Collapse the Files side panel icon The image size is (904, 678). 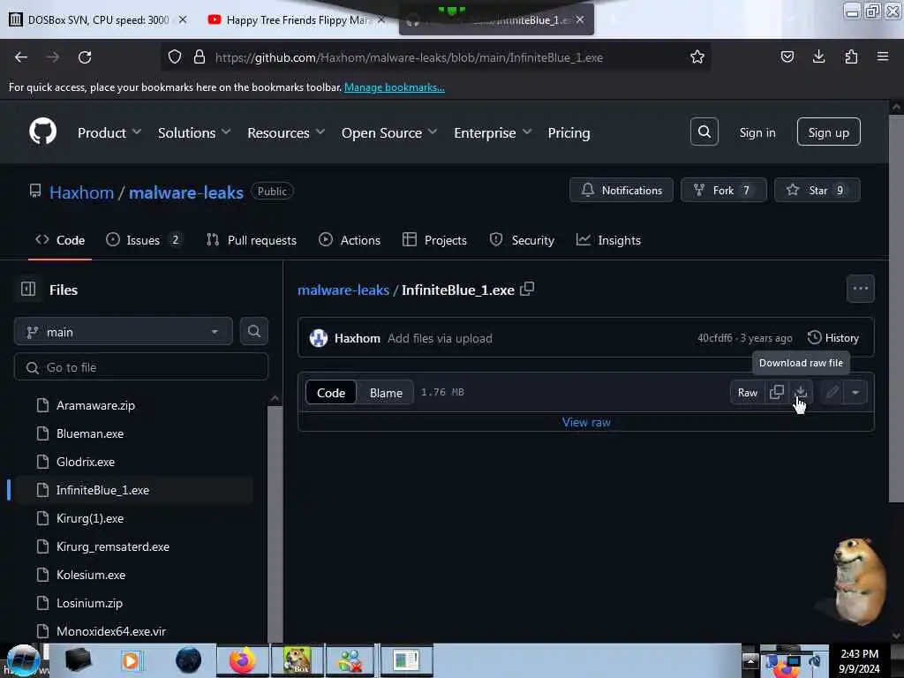[x=28, y=289]
